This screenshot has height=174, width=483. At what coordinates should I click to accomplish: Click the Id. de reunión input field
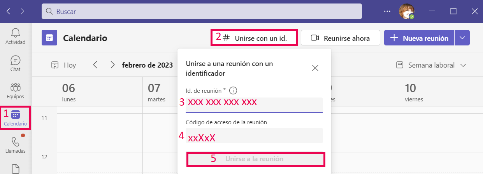click(x=254, y=104)
